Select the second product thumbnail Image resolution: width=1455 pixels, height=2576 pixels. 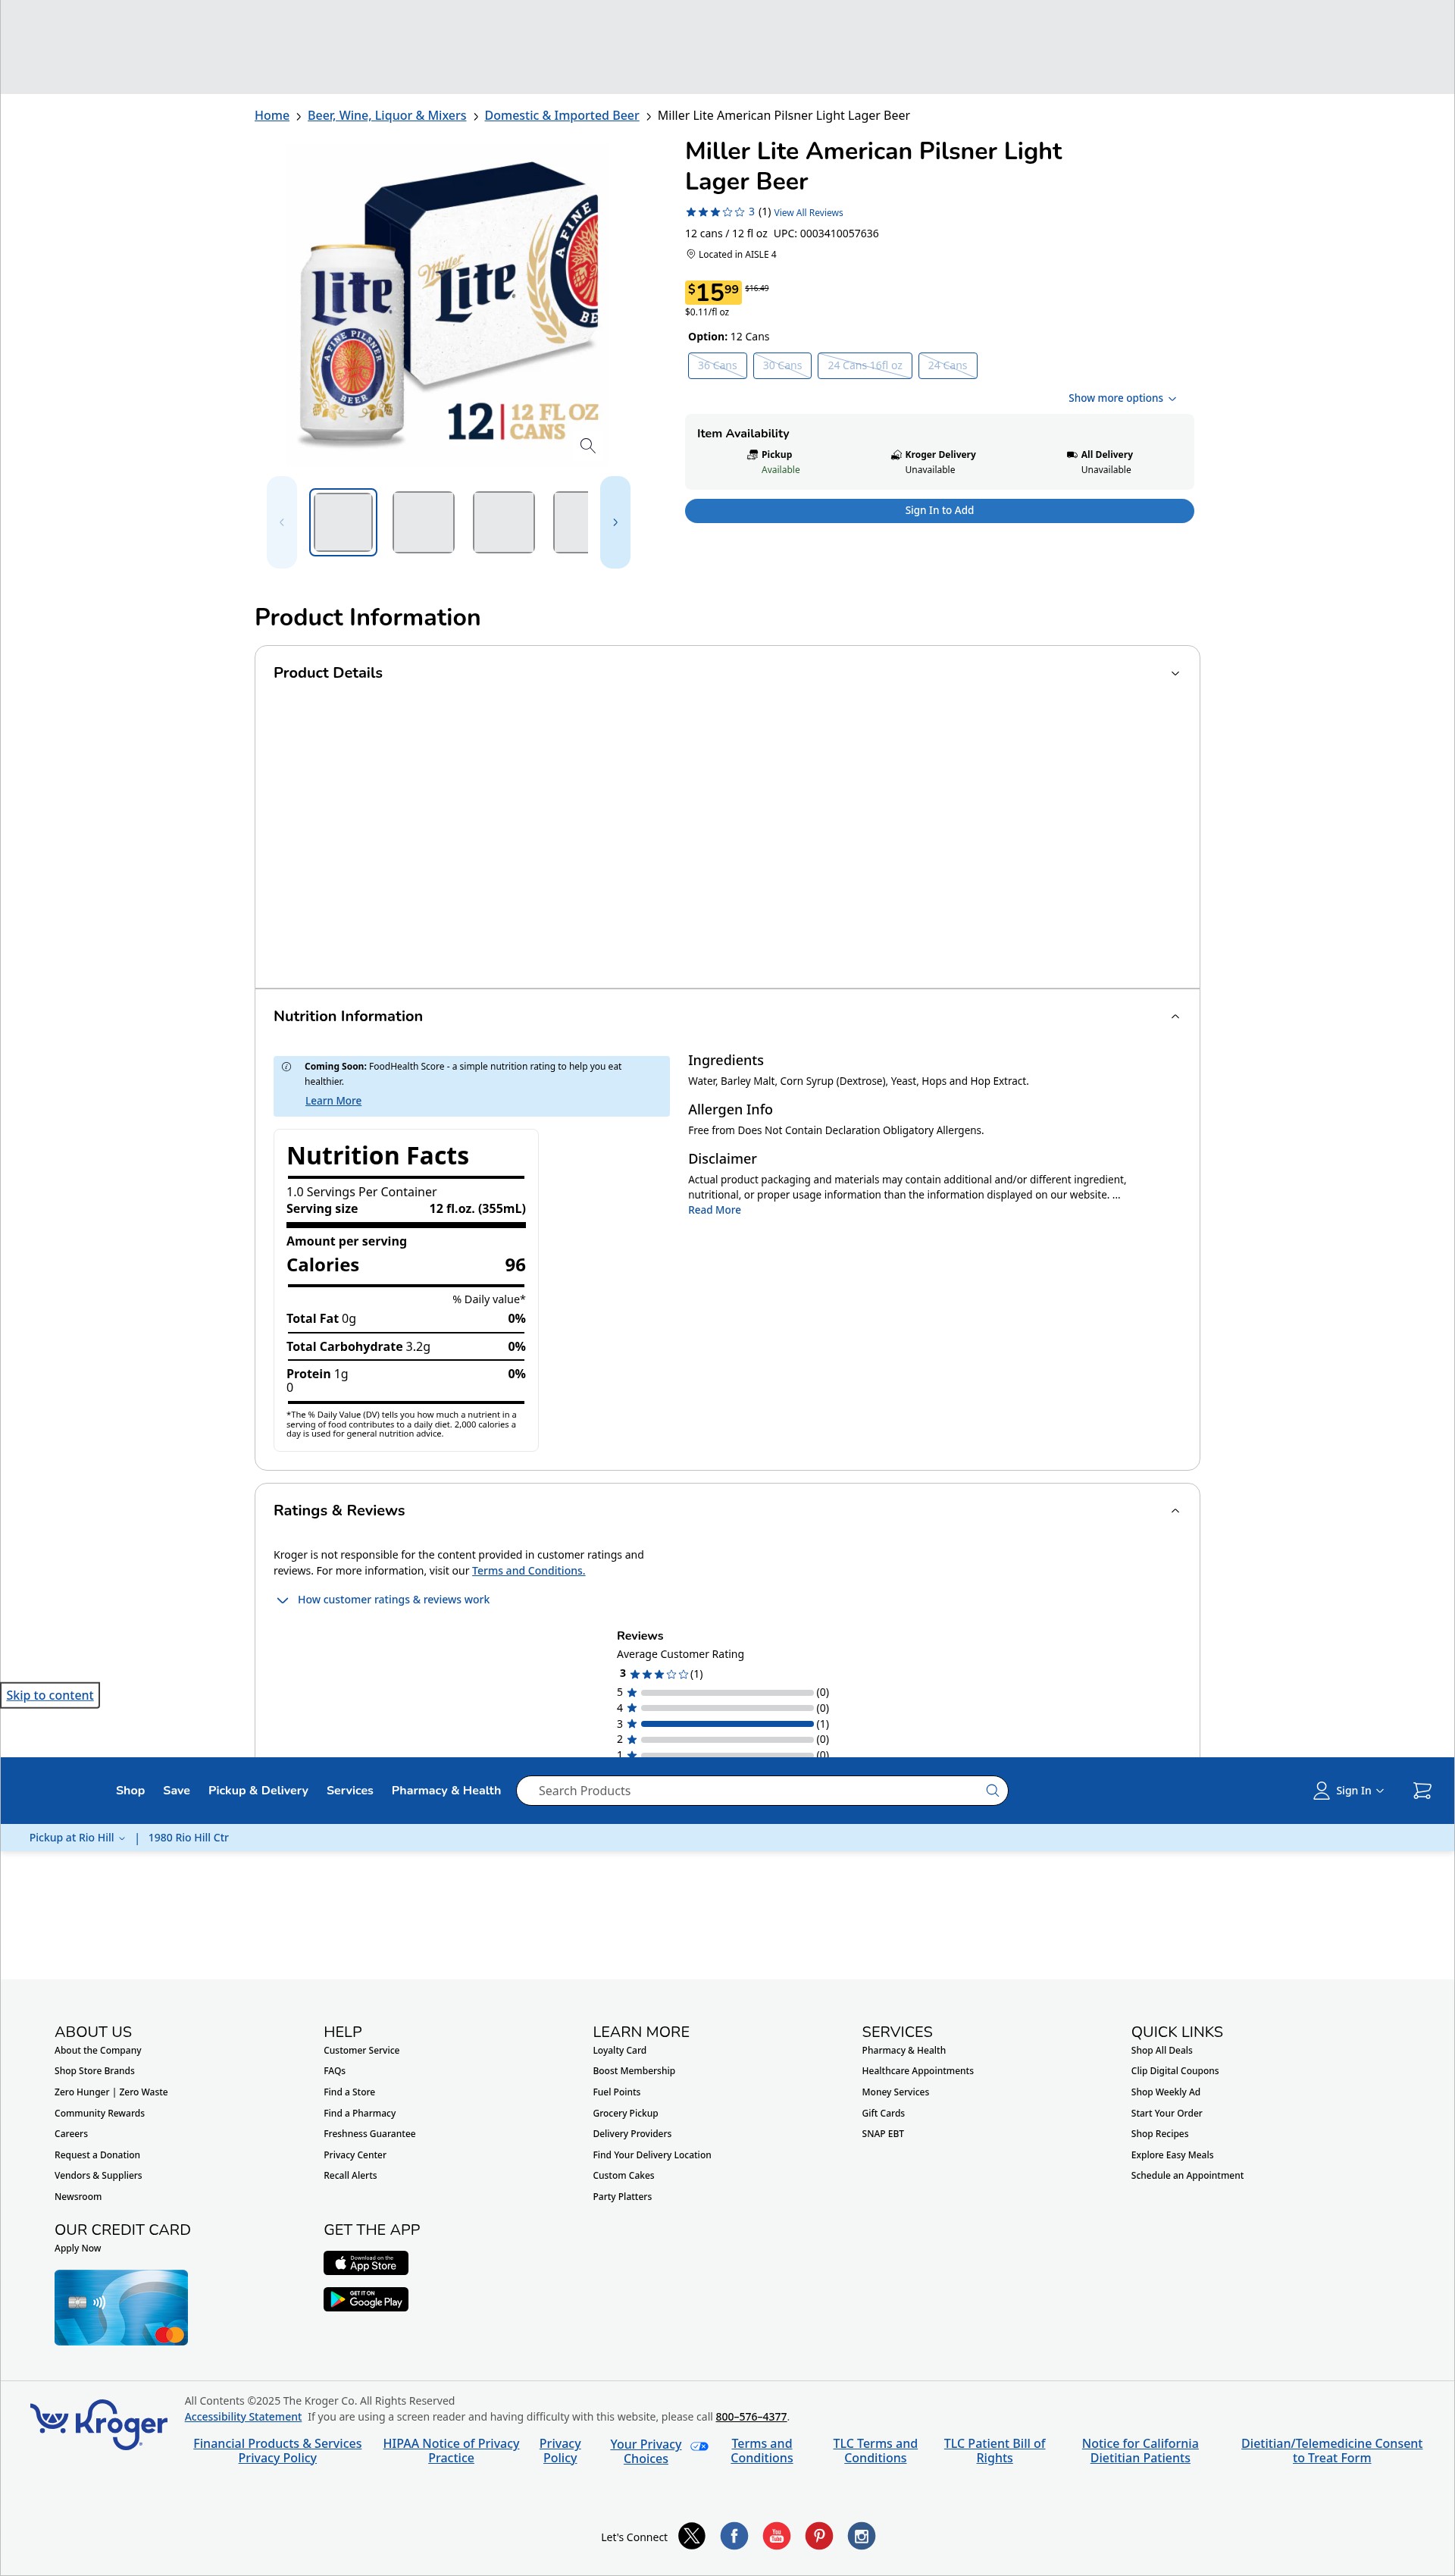point(424,522)
